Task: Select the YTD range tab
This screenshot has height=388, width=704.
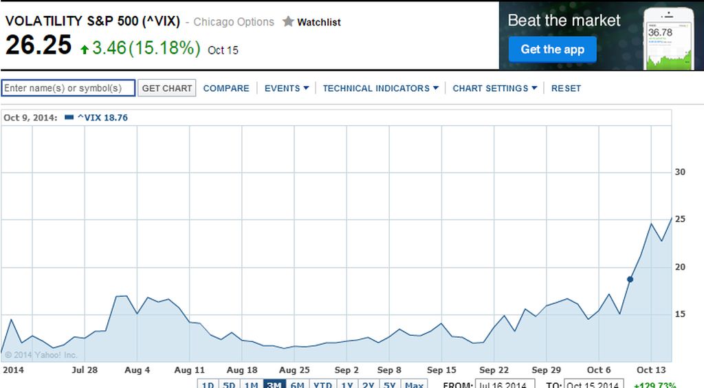Action: [x=322, y=385]
